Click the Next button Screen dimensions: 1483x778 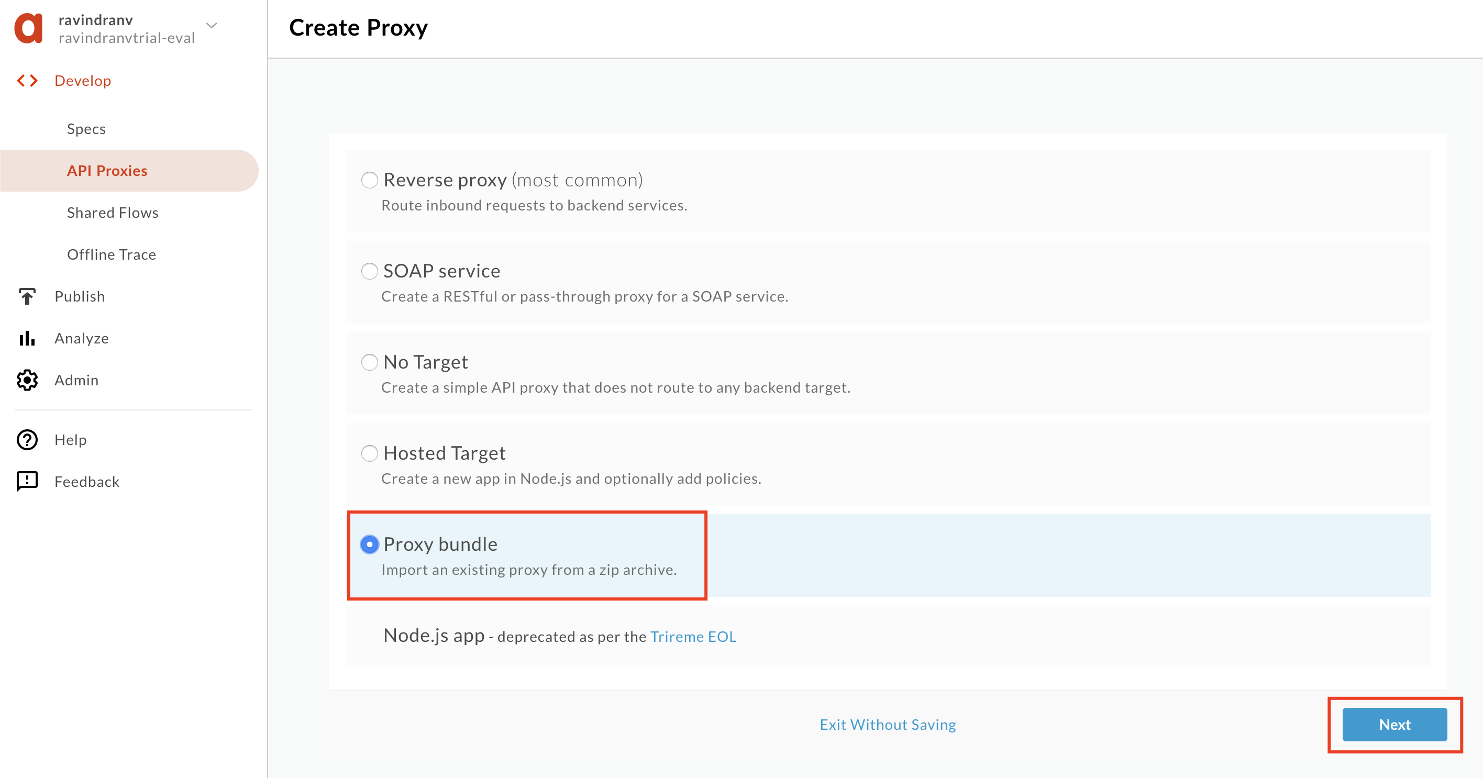pos(1395,725)
